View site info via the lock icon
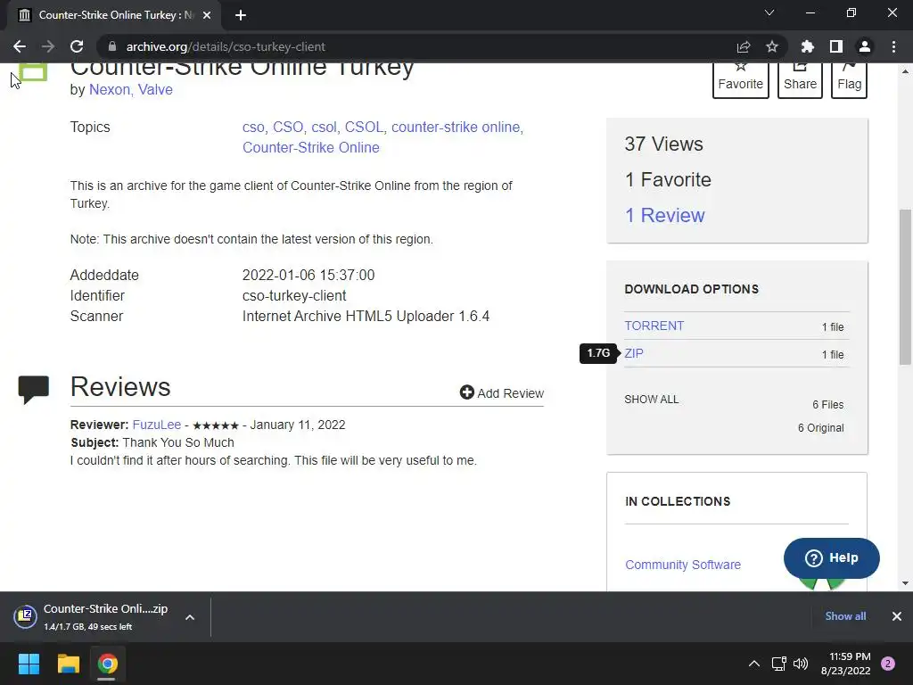Image resolution: width=913 pixels, height=685 pixels. pos(112,46)
